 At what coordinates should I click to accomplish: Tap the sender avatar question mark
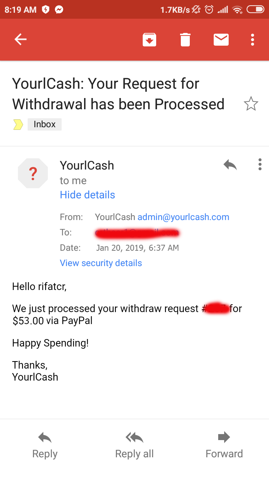[x=33, y=173]
